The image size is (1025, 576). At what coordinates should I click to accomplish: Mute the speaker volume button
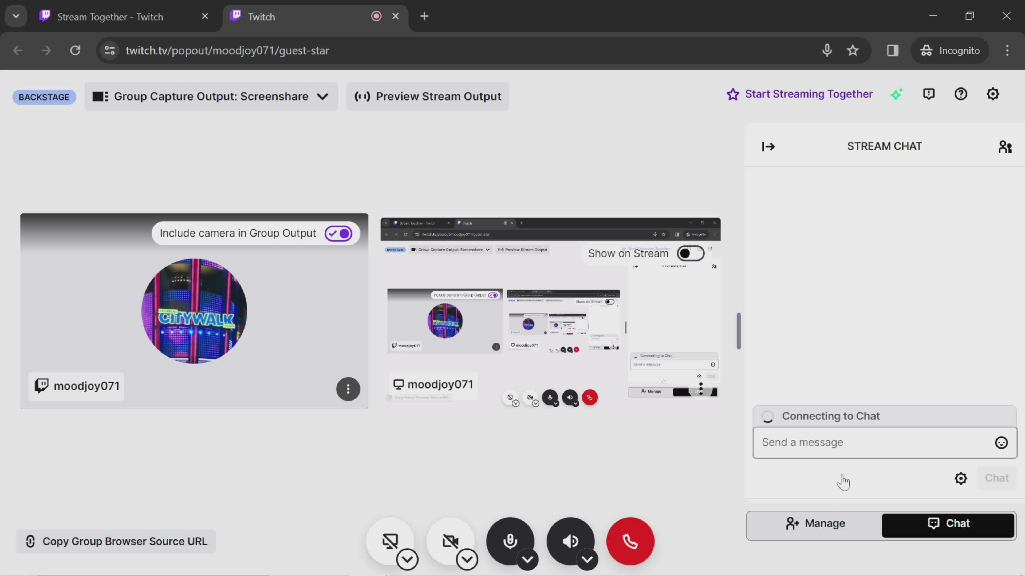(570, 541)
